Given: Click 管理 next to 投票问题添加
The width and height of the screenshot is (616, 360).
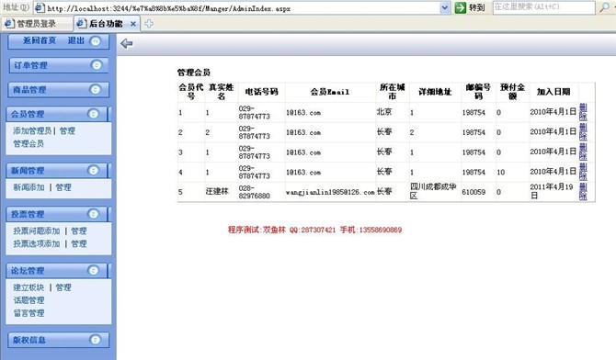Looking at the screenshot, I should tap(78, 231).
